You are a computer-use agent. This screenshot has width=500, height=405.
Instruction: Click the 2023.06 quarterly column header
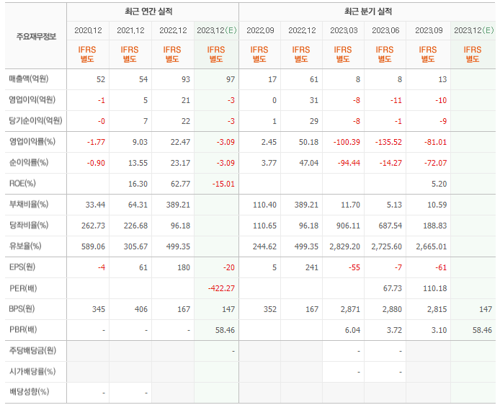[385, 30]
